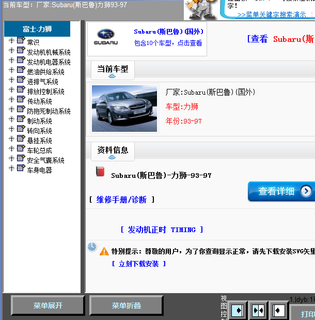Expand the 发动机电器系统 tree node
Viewport: 315px width, 320px height.
point(11,60)
